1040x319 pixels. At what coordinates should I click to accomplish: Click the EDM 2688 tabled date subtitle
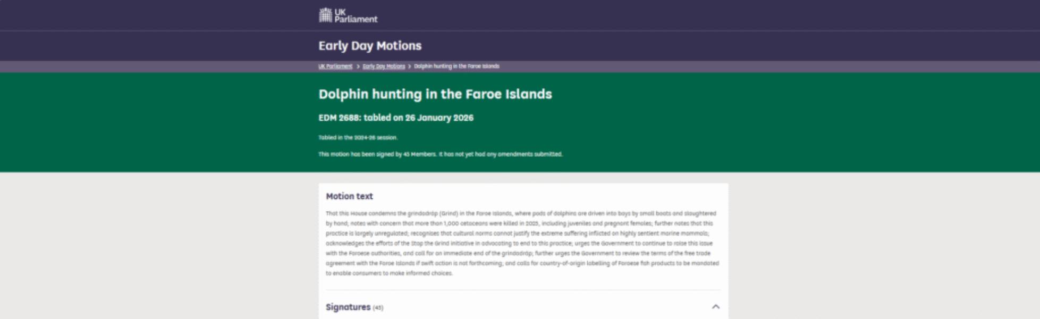click(x=396, y=118)
